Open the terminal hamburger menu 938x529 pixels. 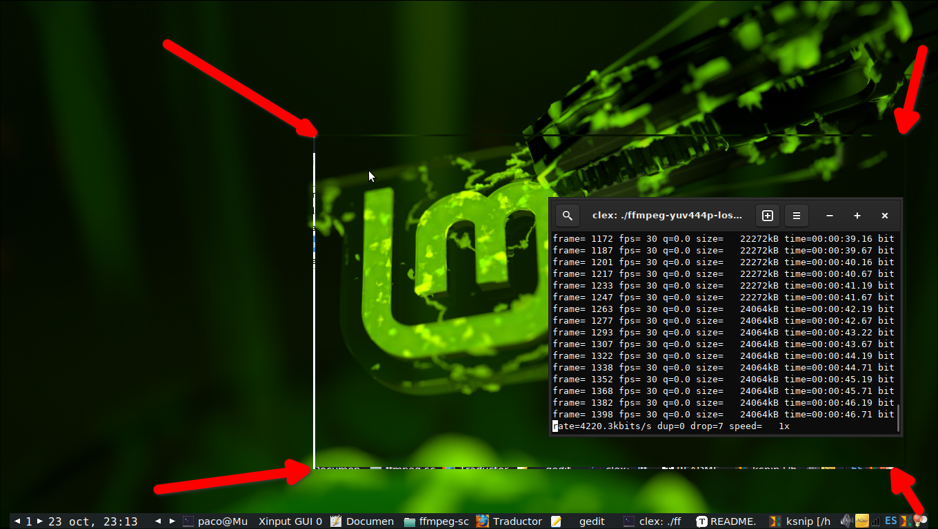(796, 216)
